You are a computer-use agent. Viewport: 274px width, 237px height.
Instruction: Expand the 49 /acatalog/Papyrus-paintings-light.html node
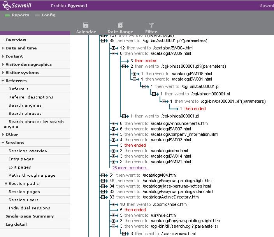[103, 181]
